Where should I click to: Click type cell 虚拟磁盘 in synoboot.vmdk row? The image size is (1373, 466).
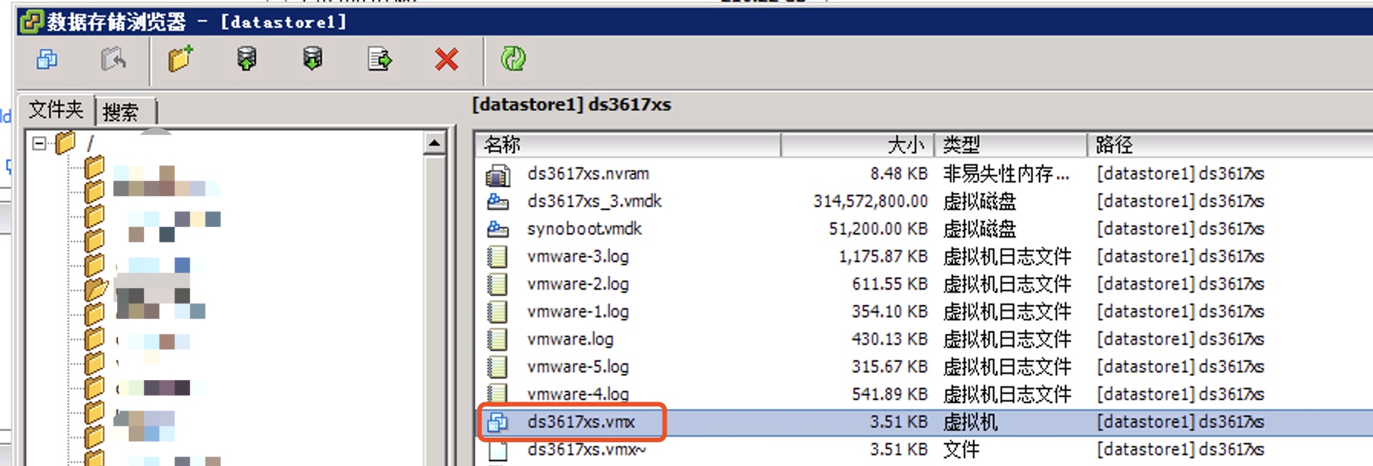coord(979,229)
